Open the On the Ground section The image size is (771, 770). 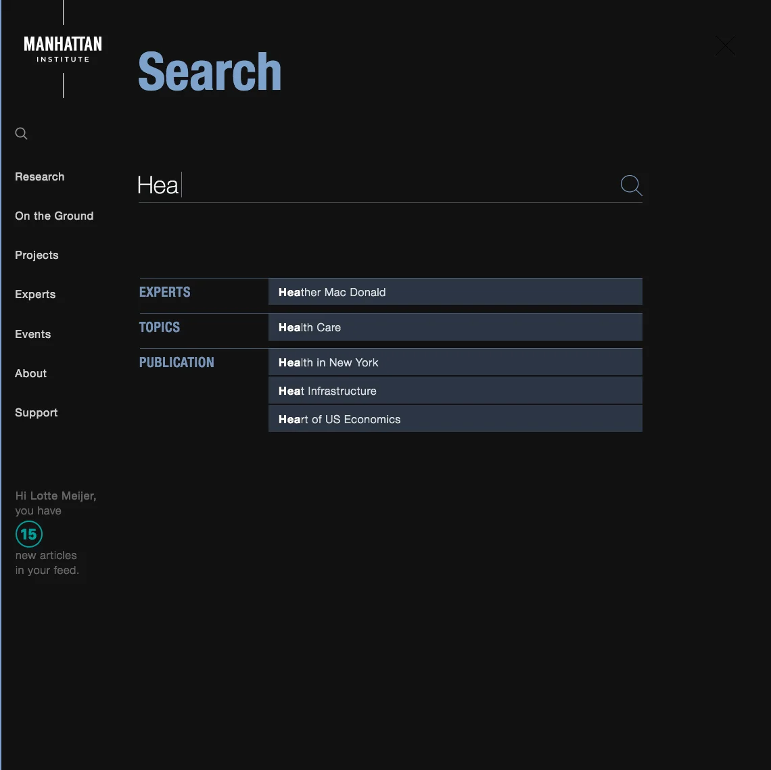pyautogui.click(x=54, y=216)
